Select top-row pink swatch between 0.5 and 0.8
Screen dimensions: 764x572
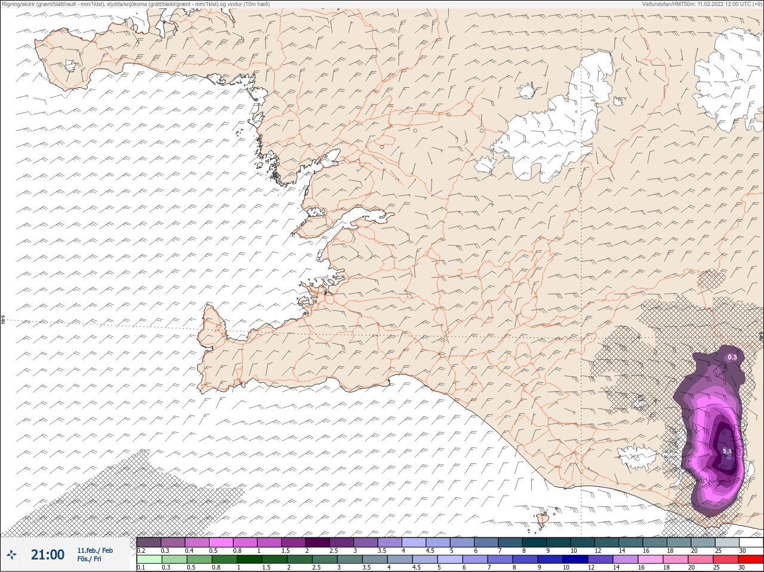[x=221, y=542]
